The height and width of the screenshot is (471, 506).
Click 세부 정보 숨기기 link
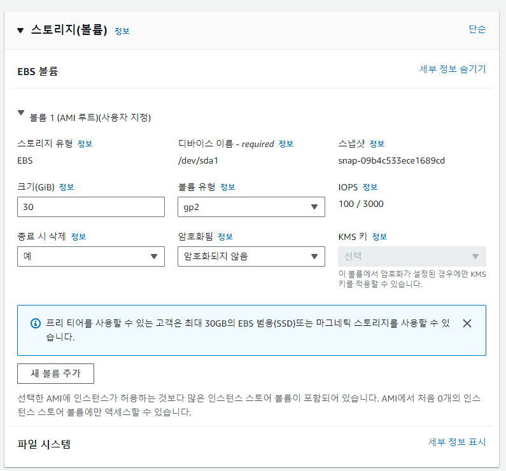click(x=453, y=69)
